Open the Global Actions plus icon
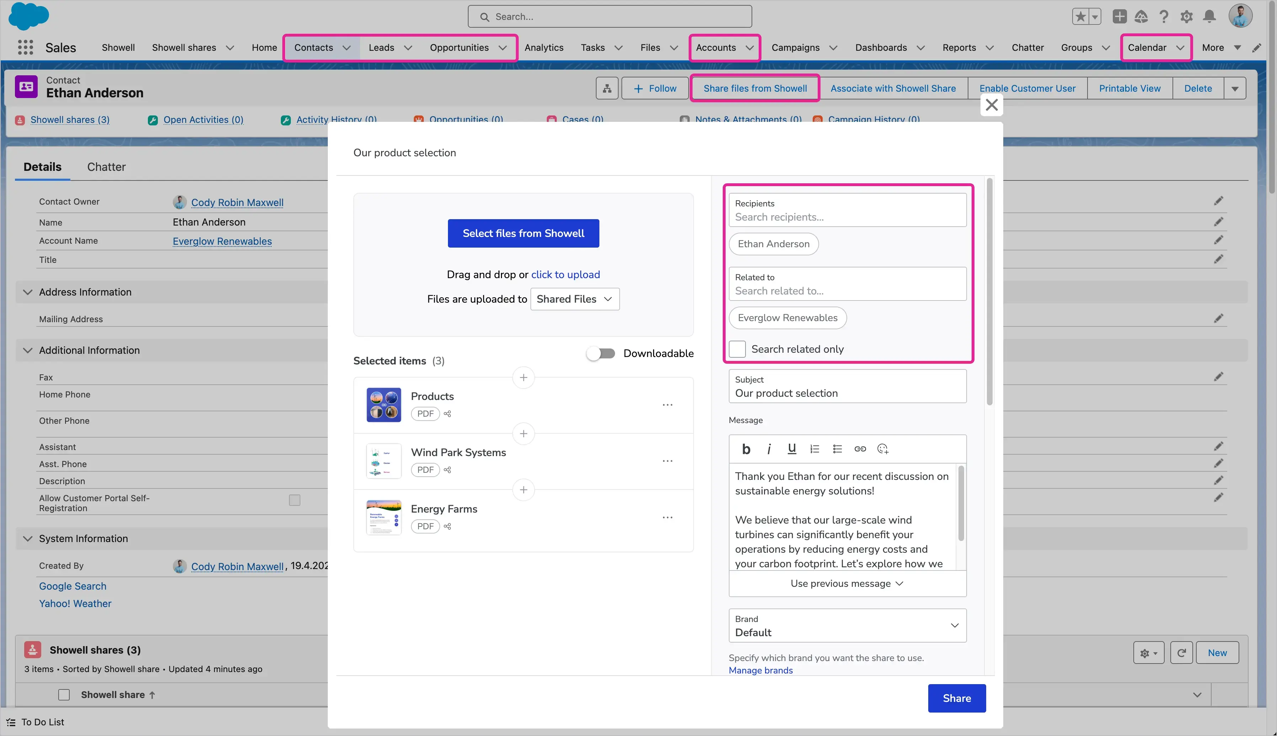The width and height of the screenshot is (1277, 736). (1119, 17)
